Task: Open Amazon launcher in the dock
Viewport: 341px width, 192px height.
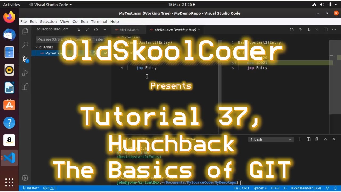Action: (9, 140)
